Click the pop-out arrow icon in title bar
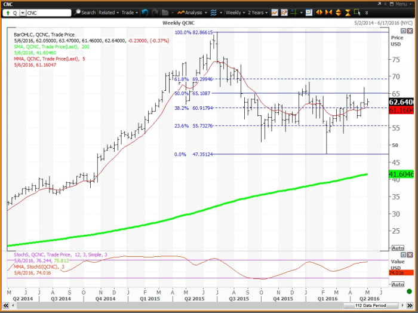Viewport: 418px width, 313px height. [x=379, y=4]
